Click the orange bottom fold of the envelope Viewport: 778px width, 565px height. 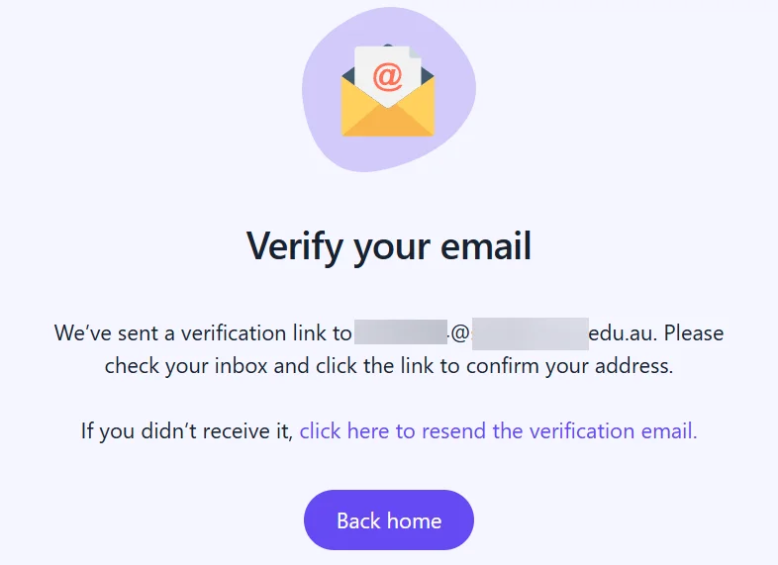coord(388,122)
